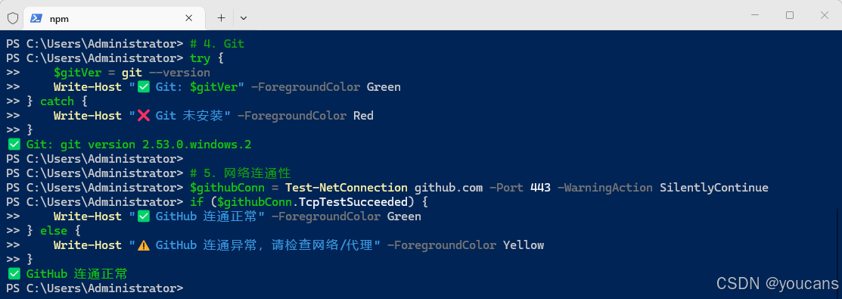Viewport: 842px width, 299px height.
Task: Click green checkmark before GitHub 连通正常 output
Action: click(14, 274)
